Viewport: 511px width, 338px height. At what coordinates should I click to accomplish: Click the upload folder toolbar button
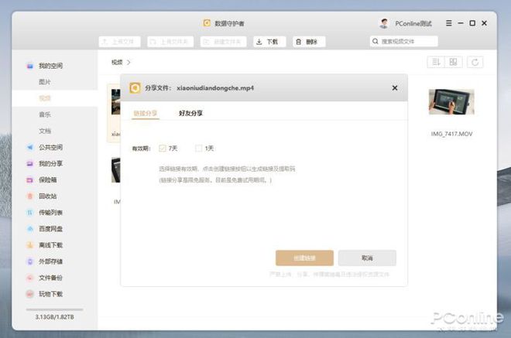click(170, 42)
